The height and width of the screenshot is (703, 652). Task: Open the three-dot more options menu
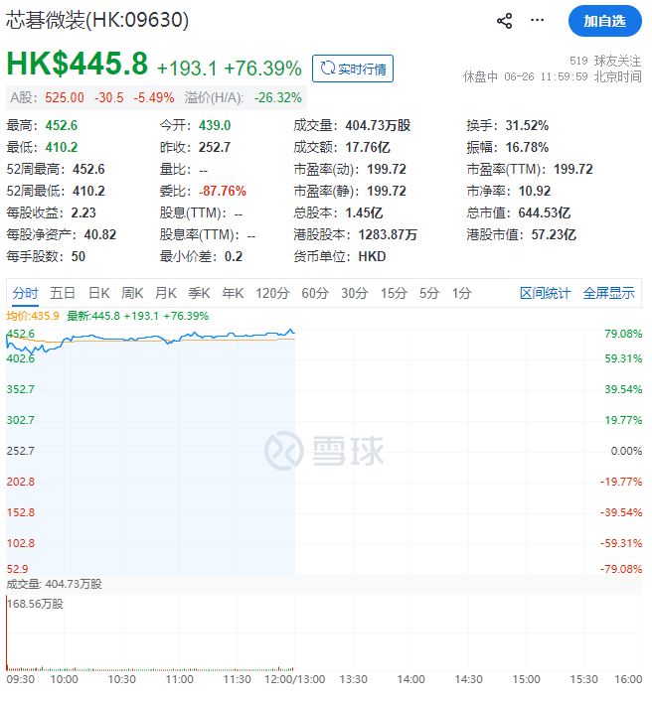[x=537, y=20]
